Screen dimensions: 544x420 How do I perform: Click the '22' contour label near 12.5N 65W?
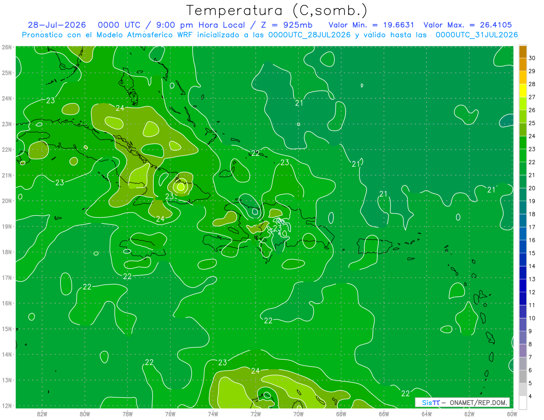(405, 393)
